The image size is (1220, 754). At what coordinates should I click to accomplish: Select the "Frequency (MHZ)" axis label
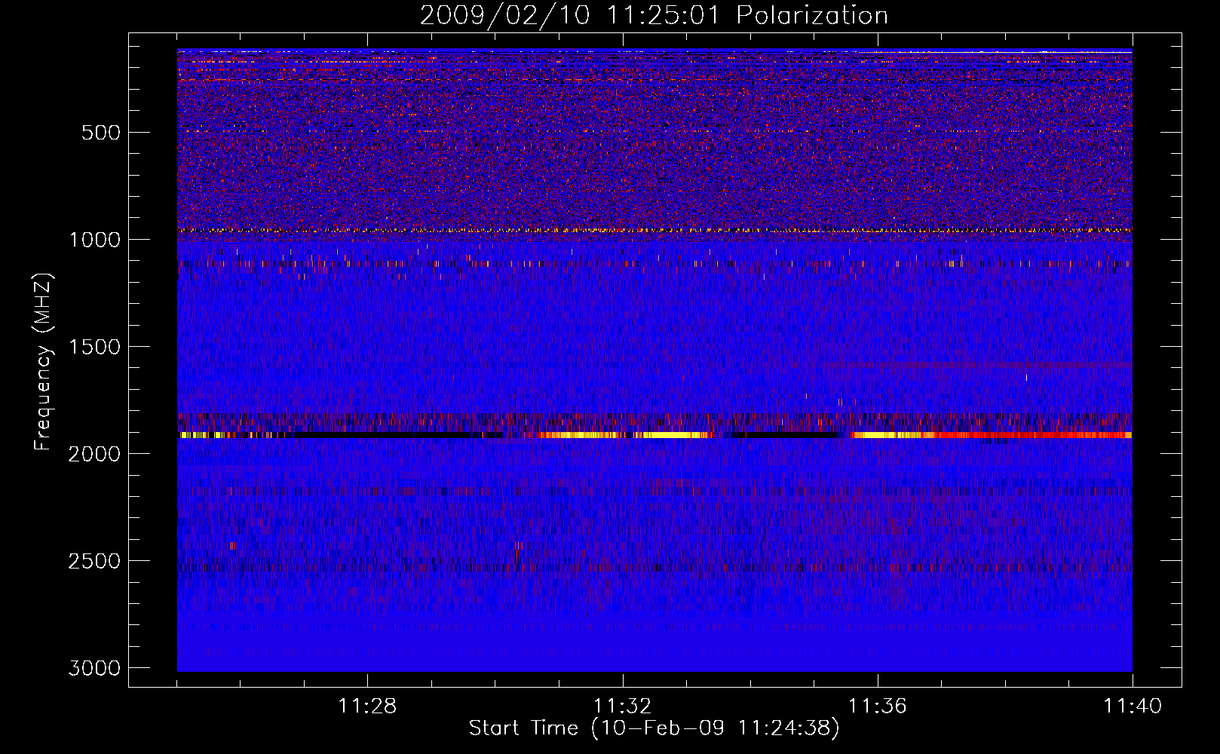tap(44, 362)
